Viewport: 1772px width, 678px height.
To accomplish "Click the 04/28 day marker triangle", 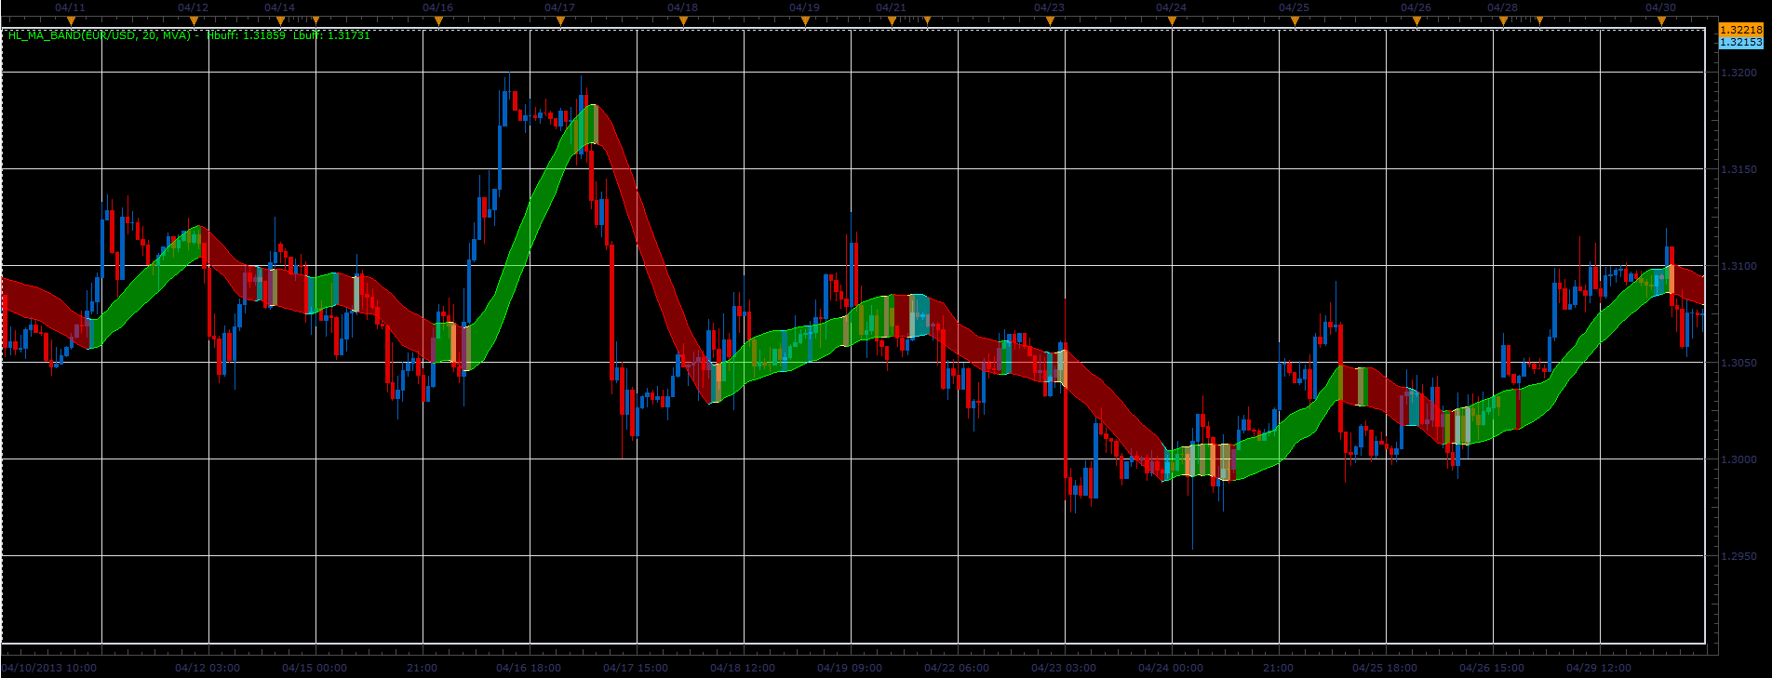I will tap(1503, 20).
